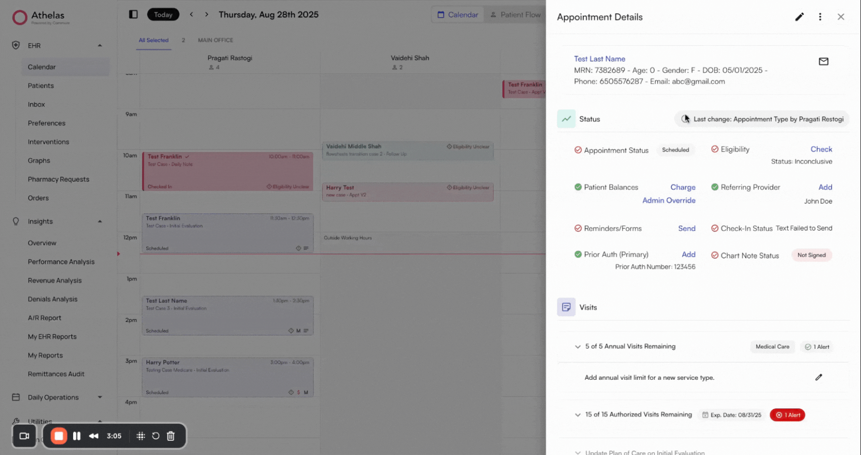This screenshot has height=455, width=861.
Task: Click the Insights lightbulb icon
Action: tap(16, 221)
